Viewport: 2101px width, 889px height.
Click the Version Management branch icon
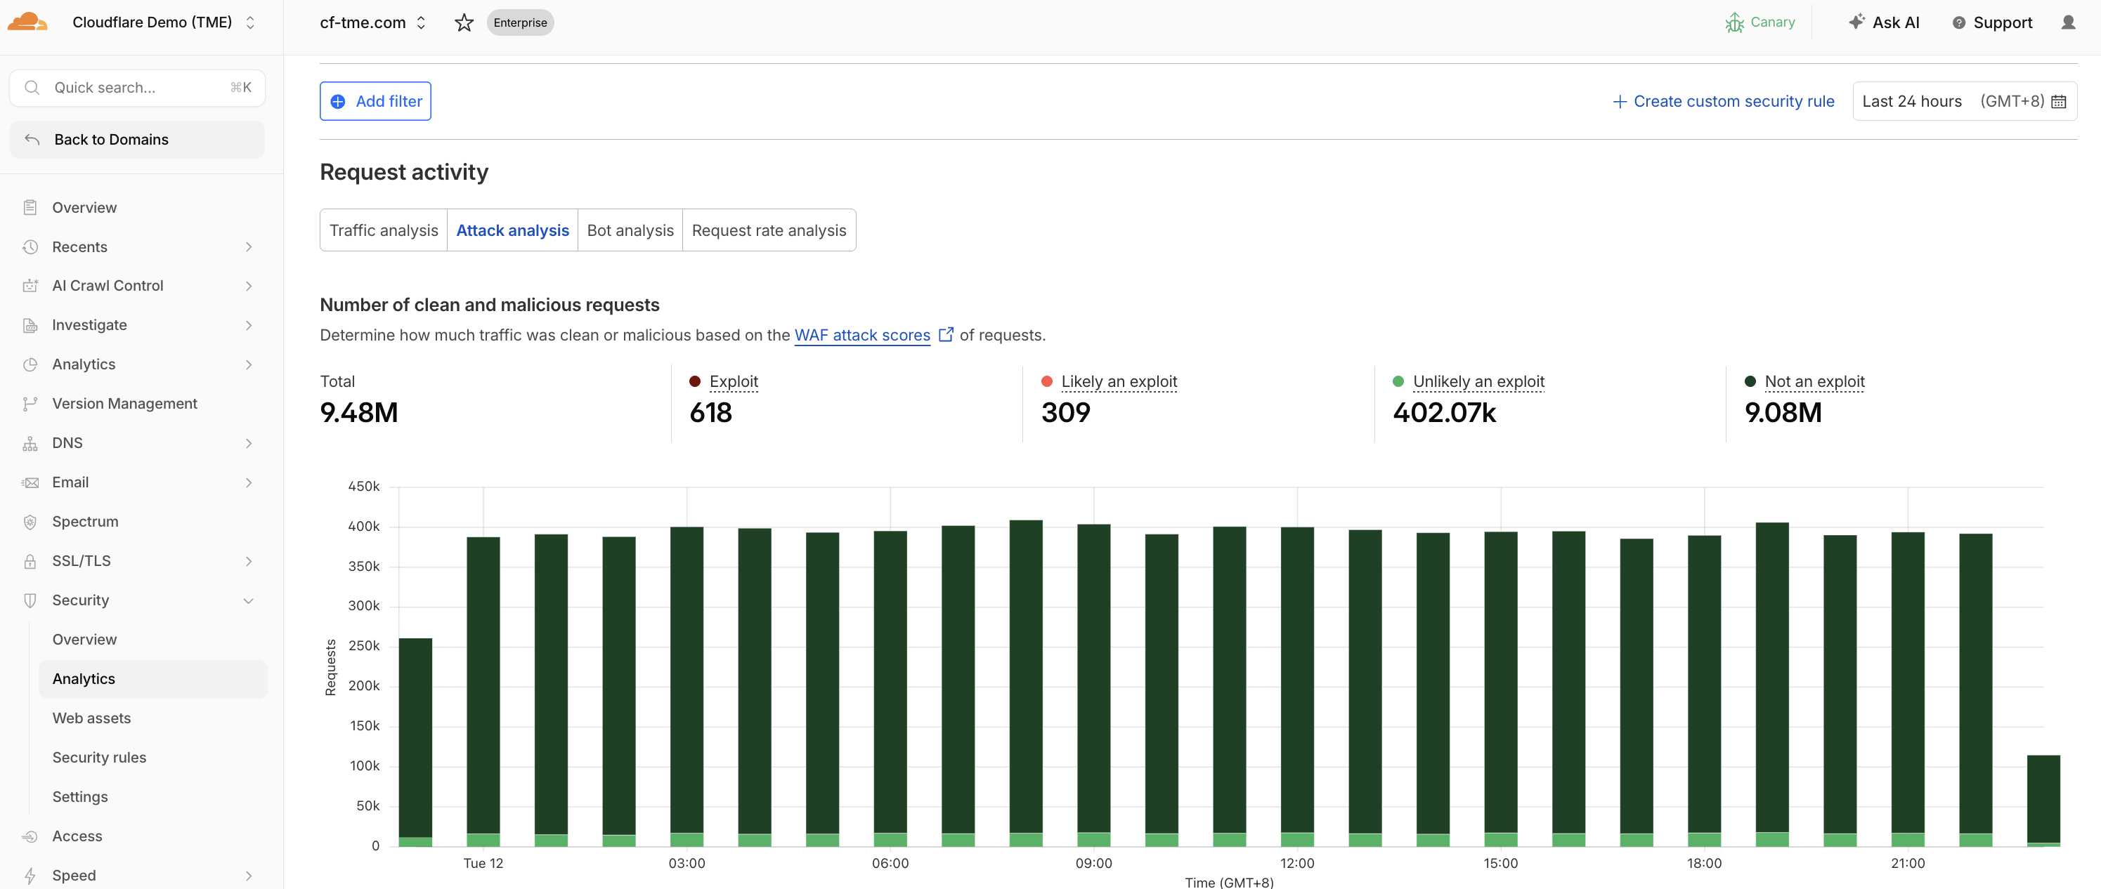pyautogui.click(x=30, y=403)
